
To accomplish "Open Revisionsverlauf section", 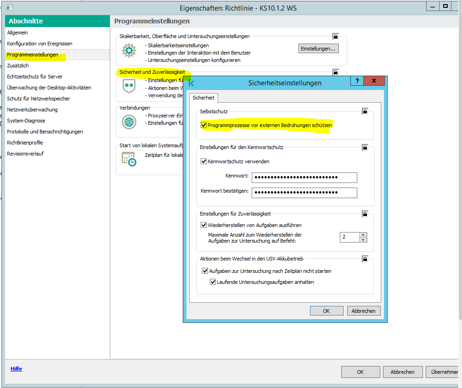I will tap(25, 154).
